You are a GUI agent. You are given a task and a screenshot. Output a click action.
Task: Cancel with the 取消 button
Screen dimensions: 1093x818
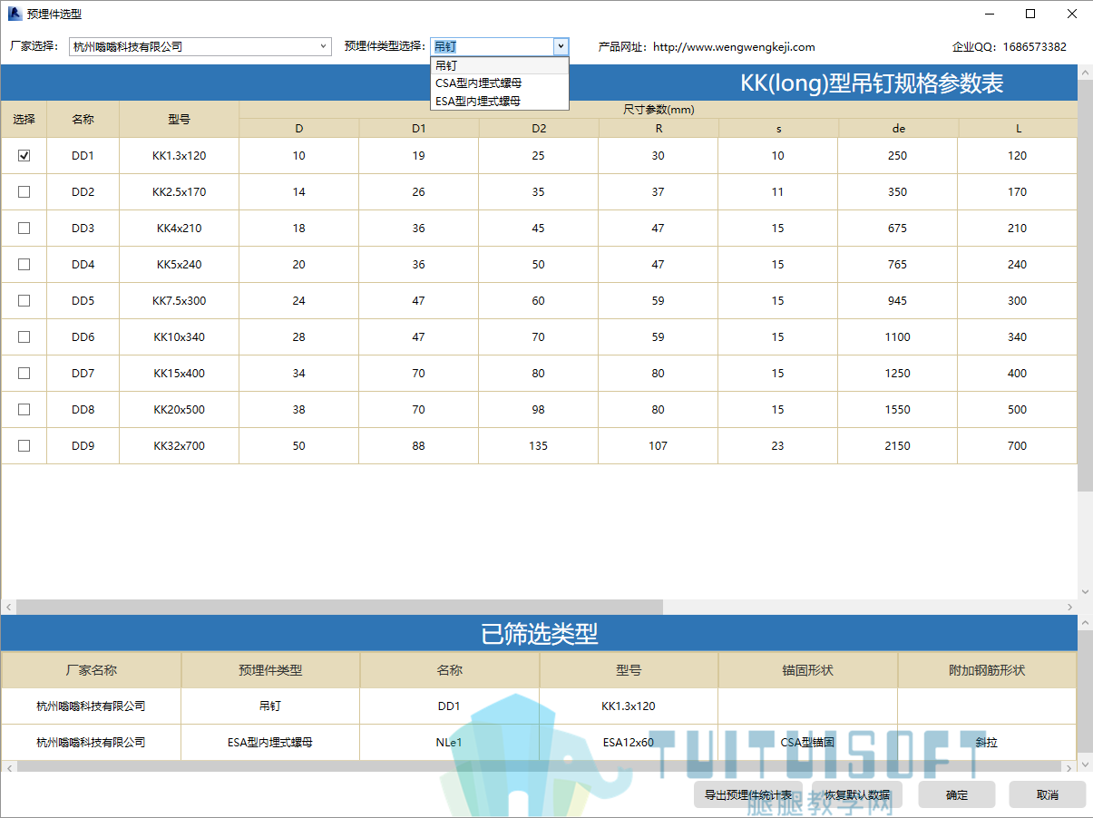pyautogui.click(x=1048, y=794)
